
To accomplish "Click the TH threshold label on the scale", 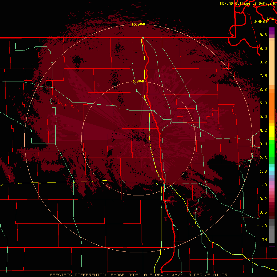I will coord(264,240).
